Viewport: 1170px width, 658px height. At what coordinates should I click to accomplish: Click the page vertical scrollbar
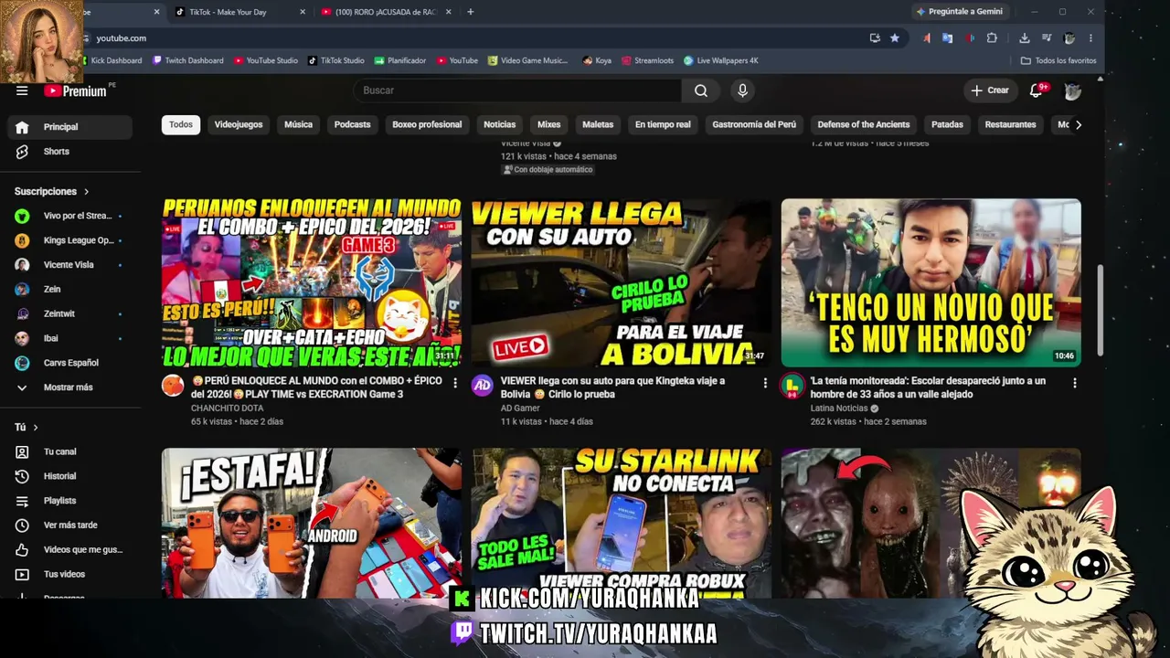pyautogui.click(x=1101, y=311)
